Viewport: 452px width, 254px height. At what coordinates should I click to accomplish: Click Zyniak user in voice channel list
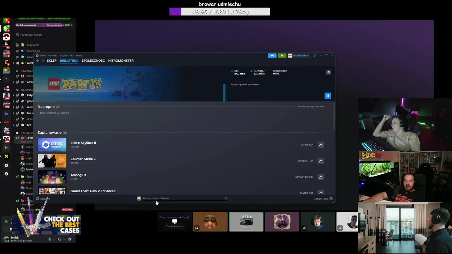(27, 169)
